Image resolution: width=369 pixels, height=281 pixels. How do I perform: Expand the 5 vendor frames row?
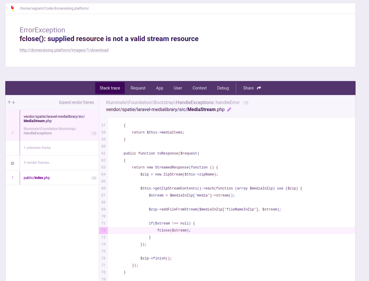52,163
